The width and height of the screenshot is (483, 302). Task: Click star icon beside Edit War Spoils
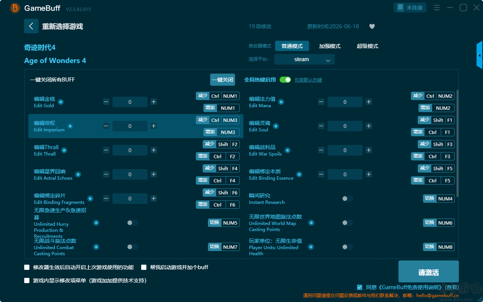click(288, 150)
